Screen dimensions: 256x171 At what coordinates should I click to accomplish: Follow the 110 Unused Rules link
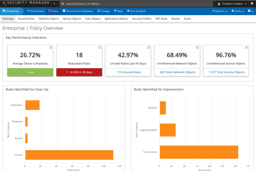(128, 72)
